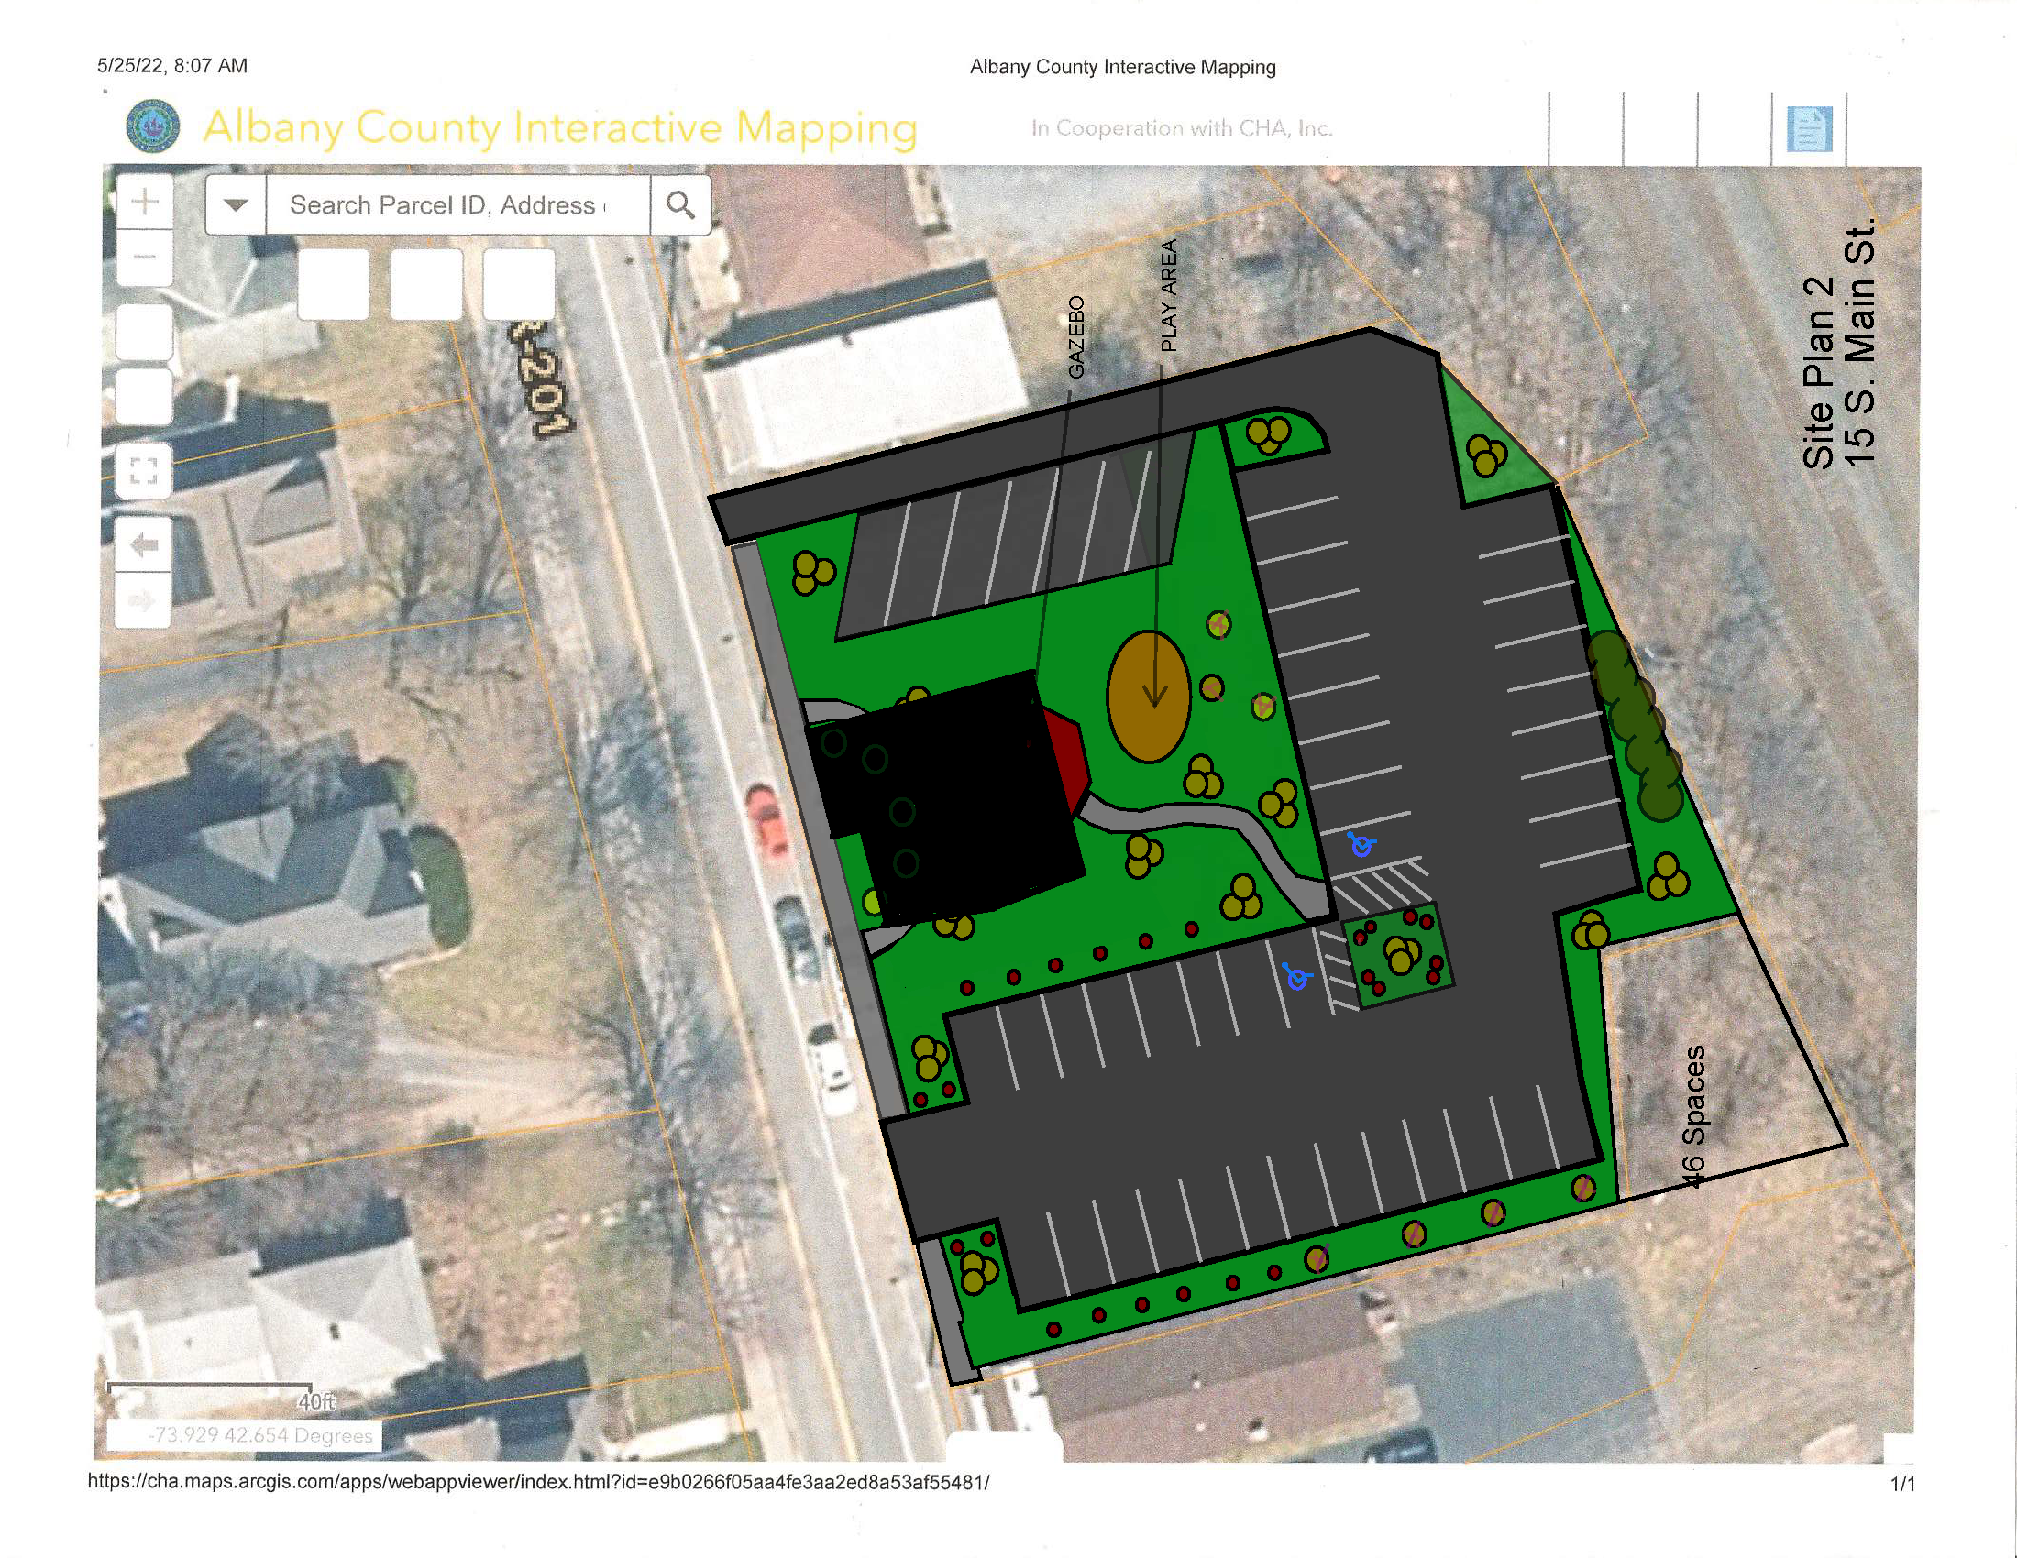Screen dimensions: 2017x1558
Task: Click the home extent icon below zoom controls
Action: (x=146, y=333)
